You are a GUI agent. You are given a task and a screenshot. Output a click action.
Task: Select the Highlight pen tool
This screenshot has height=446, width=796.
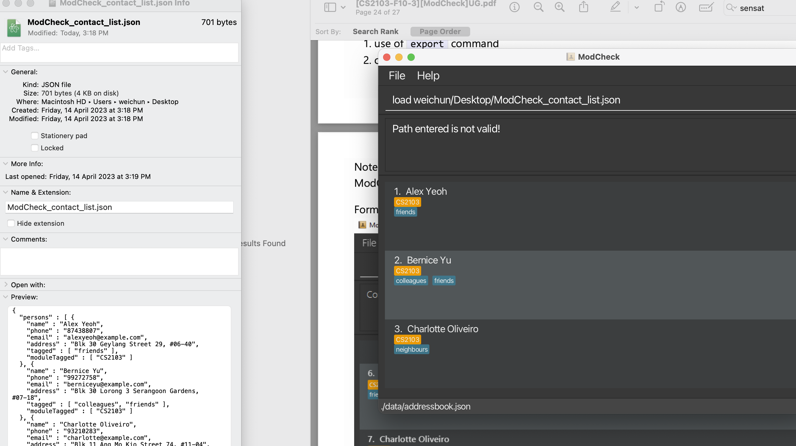point(615,7)
